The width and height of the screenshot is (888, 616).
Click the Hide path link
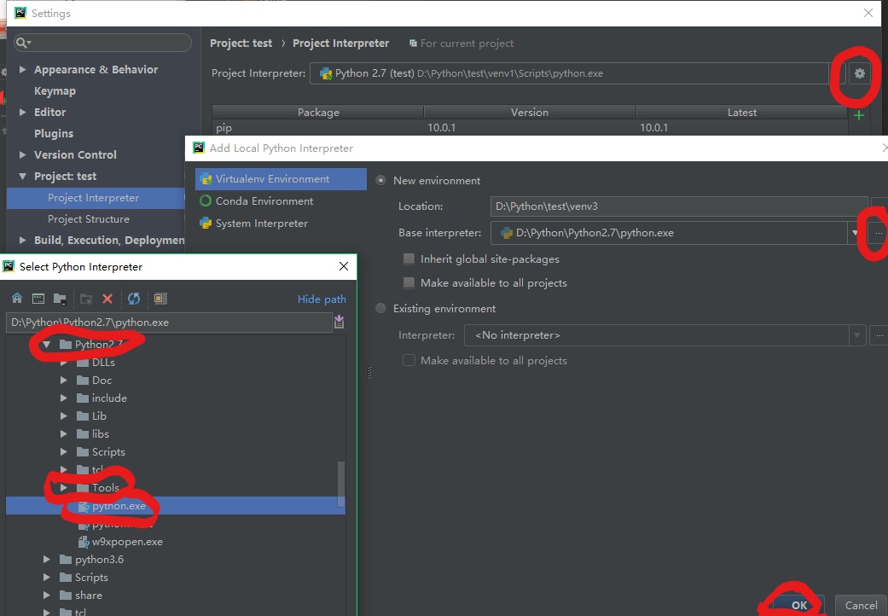(322, 299)
